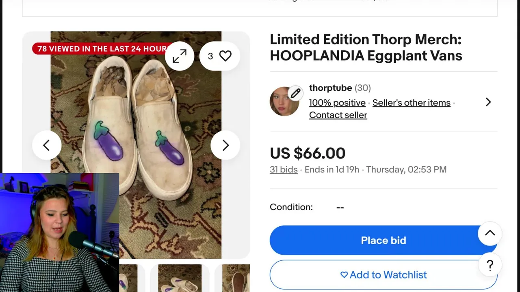Advance to the next product photo

coord(225,145)
